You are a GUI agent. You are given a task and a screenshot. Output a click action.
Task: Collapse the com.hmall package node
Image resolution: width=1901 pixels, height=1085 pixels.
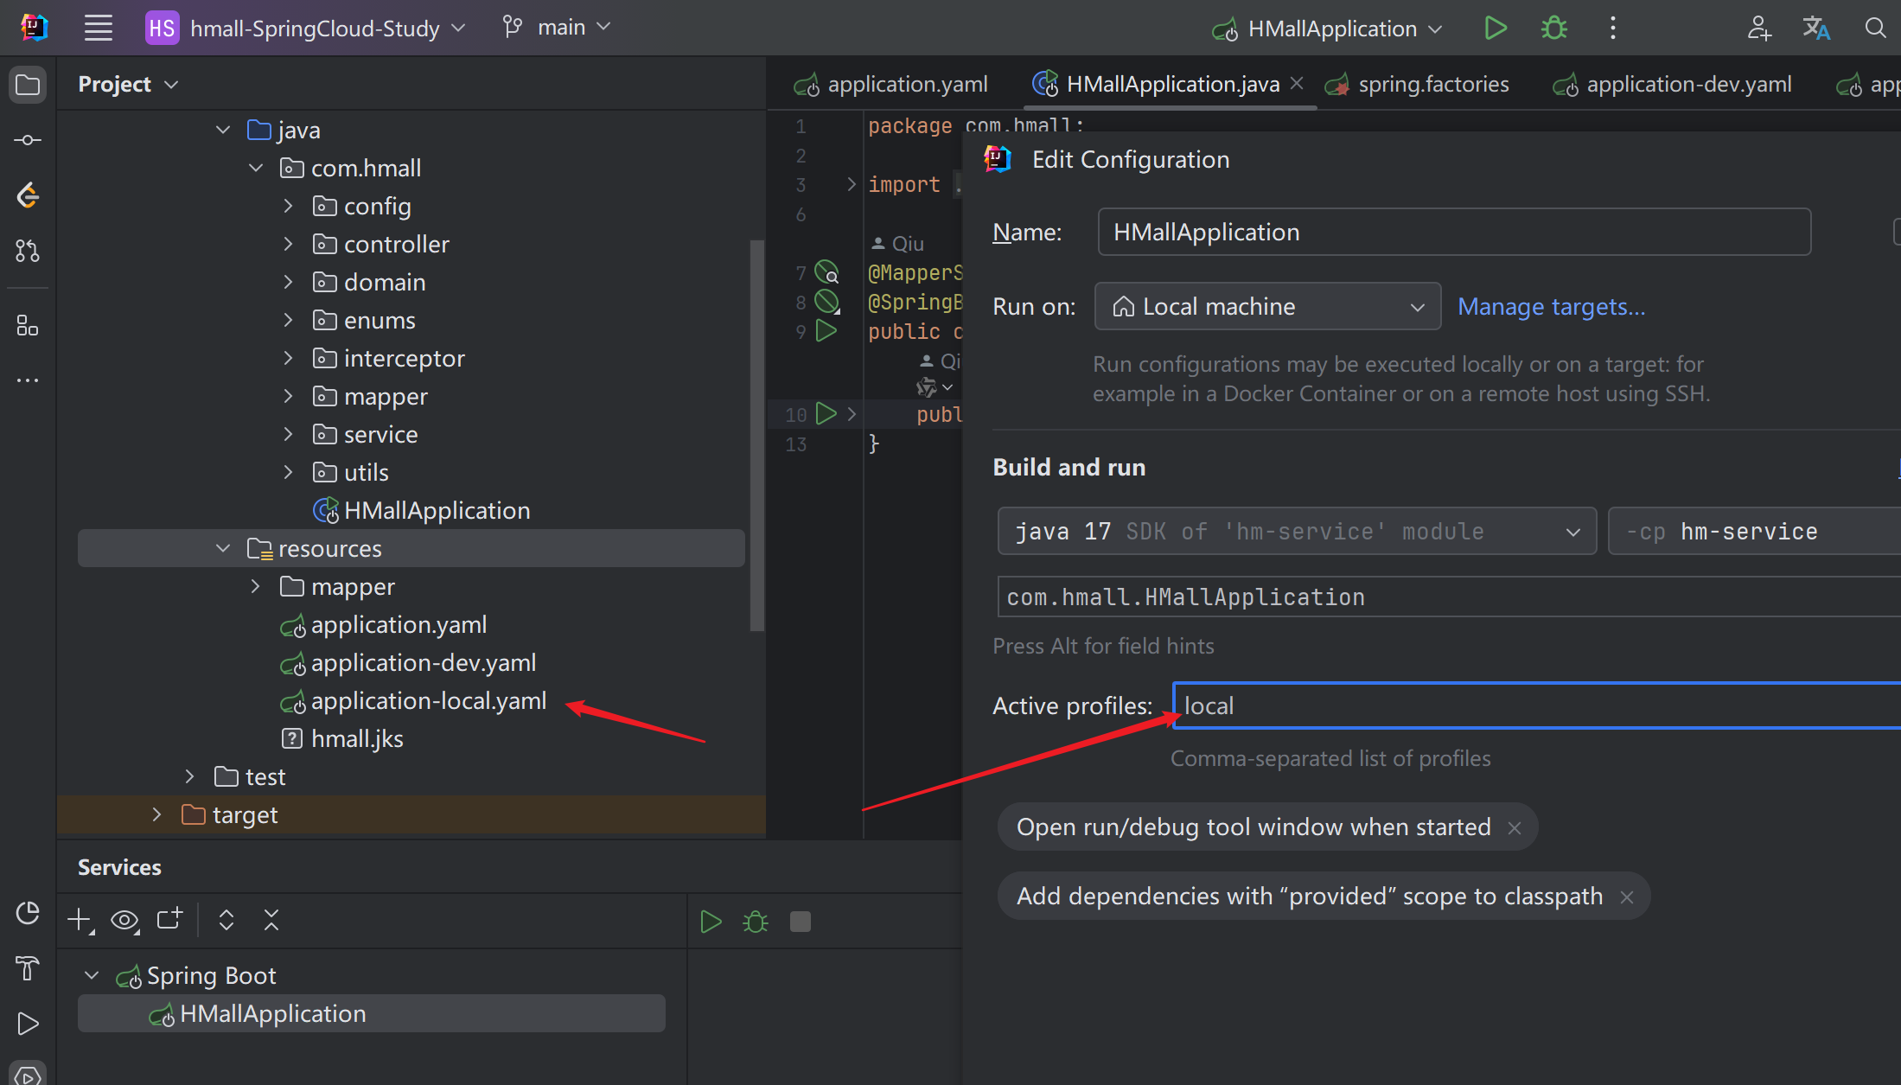coord(256,168)
